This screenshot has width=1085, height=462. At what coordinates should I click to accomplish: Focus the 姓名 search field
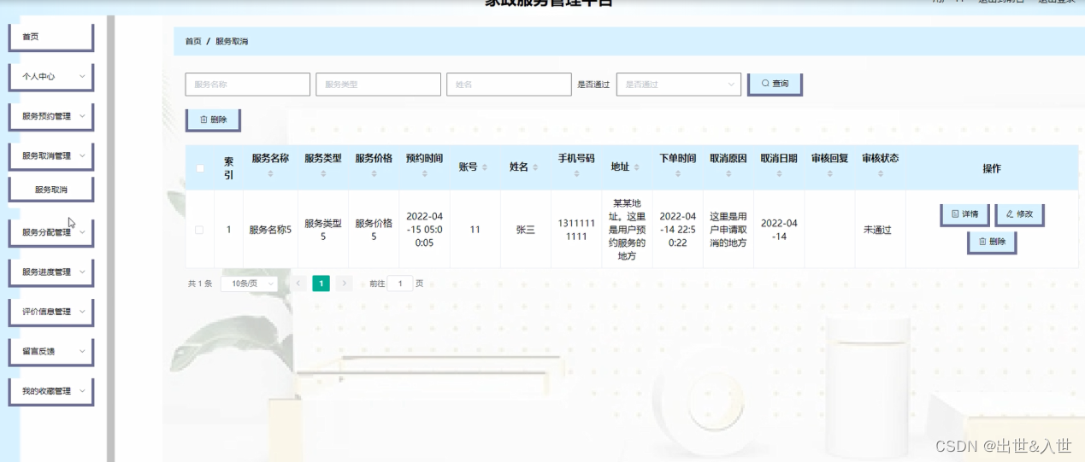509,85
